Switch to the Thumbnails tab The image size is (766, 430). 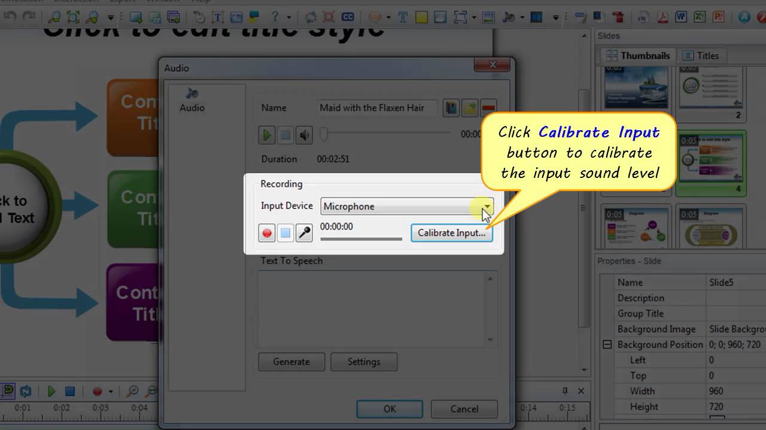coord(638,56)
